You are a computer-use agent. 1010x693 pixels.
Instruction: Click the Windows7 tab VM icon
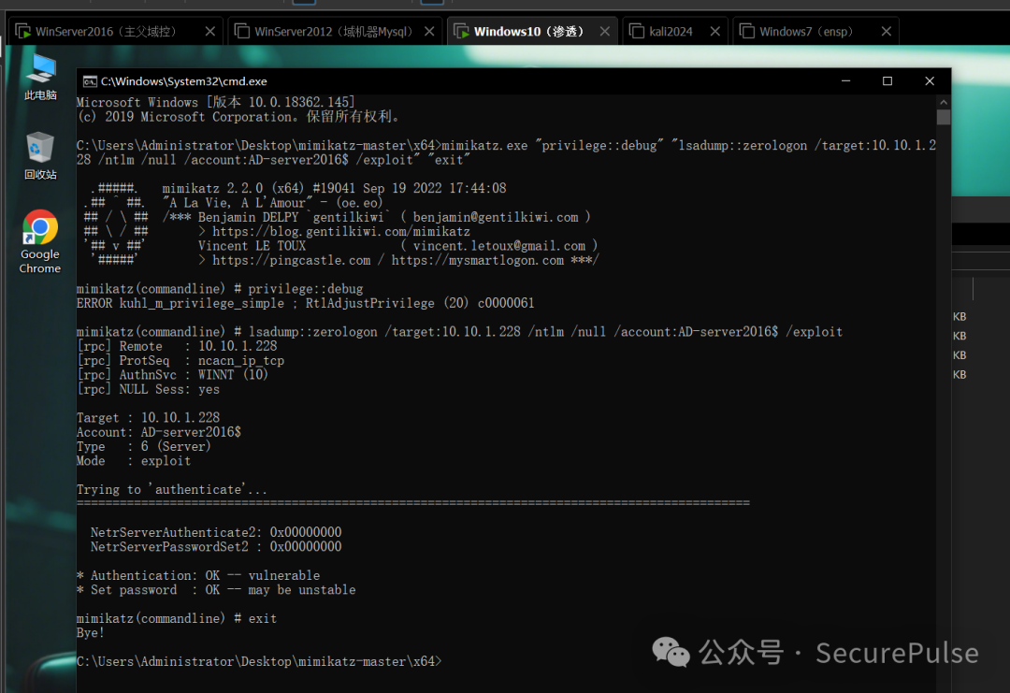point(747,31)
